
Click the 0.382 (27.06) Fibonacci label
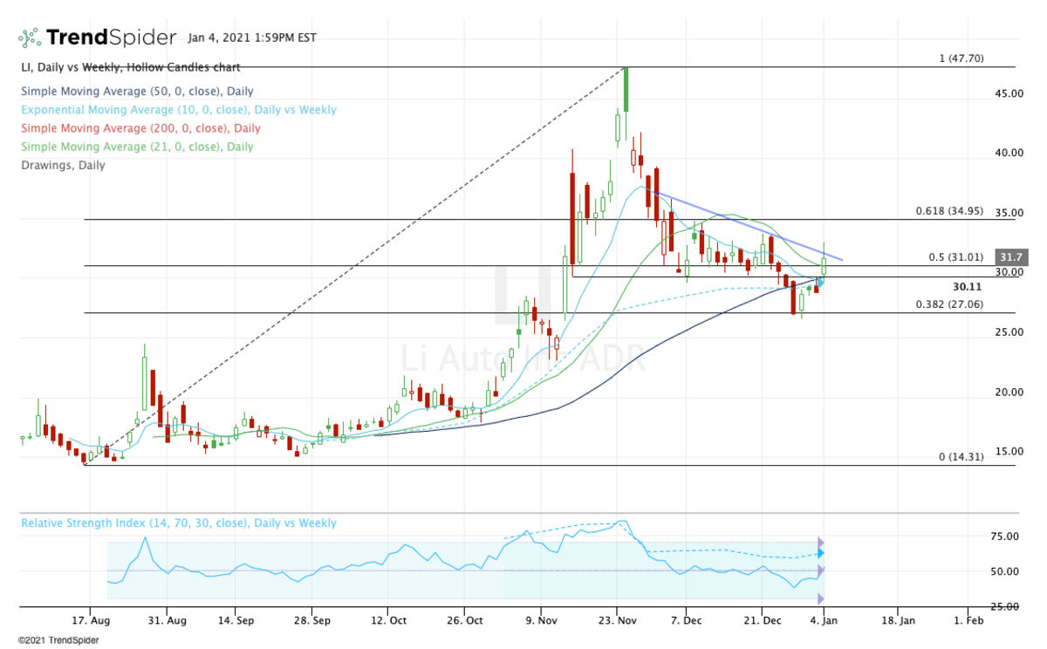point(953,304)
